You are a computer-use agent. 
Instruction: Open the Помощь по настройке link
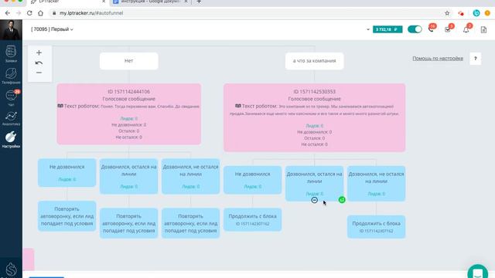point(438,59)
